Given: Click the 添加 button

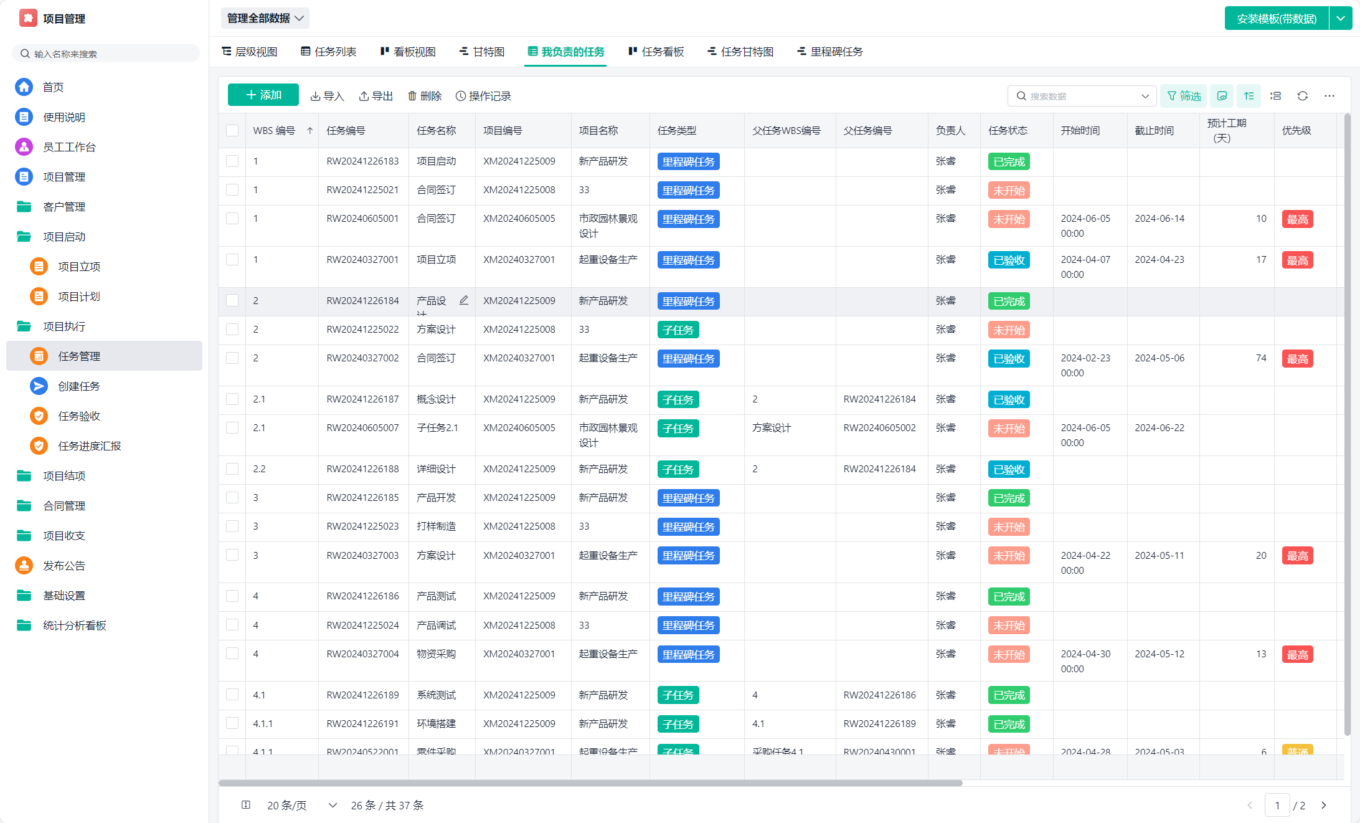Looking at the screenshot, I should (263, 95).
